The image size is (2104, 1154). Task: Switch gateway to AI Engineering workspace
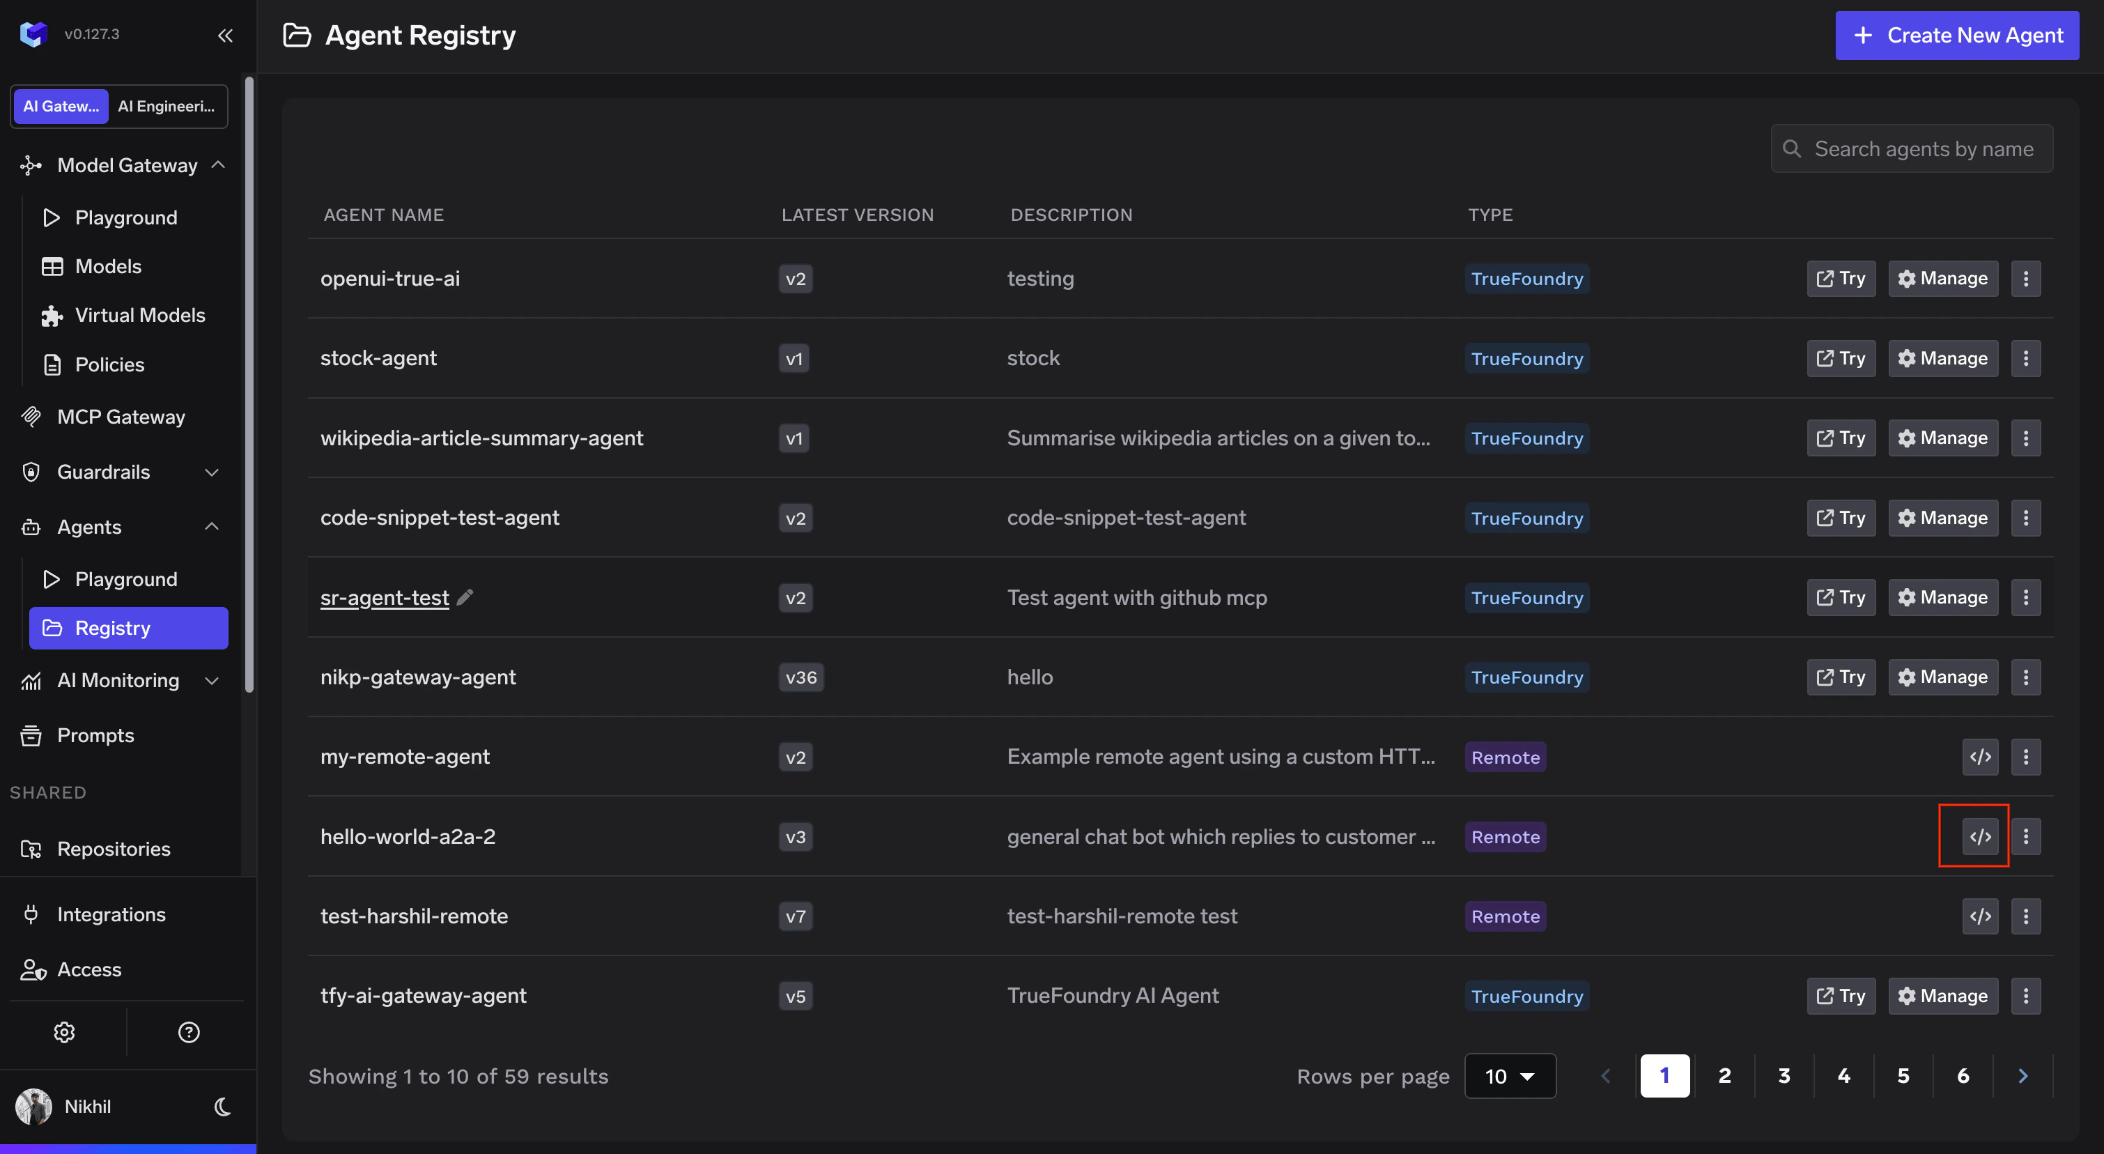[167, 106]
